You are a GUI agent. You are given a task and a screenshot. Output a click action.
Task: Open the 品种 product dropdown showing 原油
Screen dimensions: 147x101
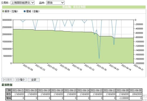pos(55,3)
